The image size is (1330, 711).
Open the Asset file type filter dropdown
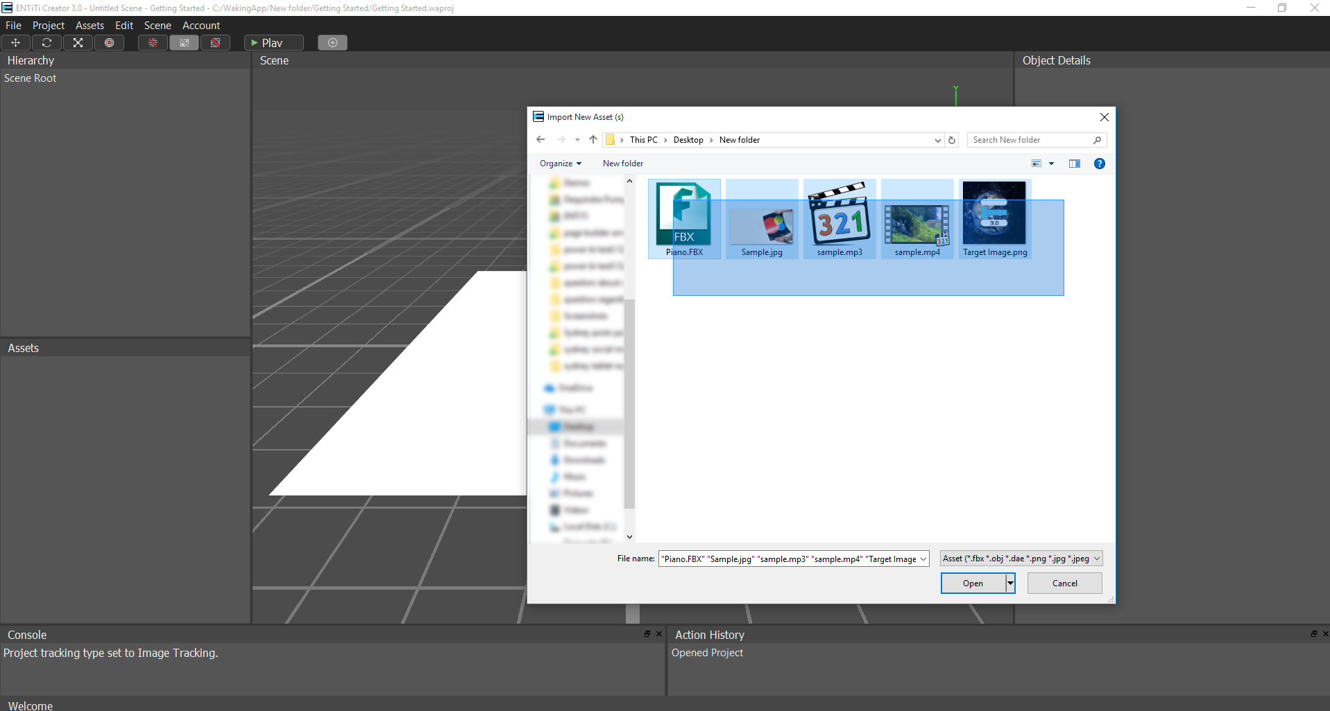point(1021,559)
